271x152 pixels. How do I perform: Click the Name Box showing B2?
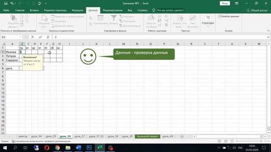10,37
